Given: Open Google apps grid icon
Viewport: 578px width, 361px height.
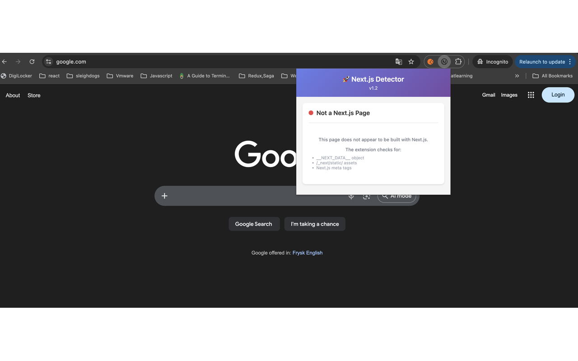Looking at the screenshot, I should (x=531, y=95).
